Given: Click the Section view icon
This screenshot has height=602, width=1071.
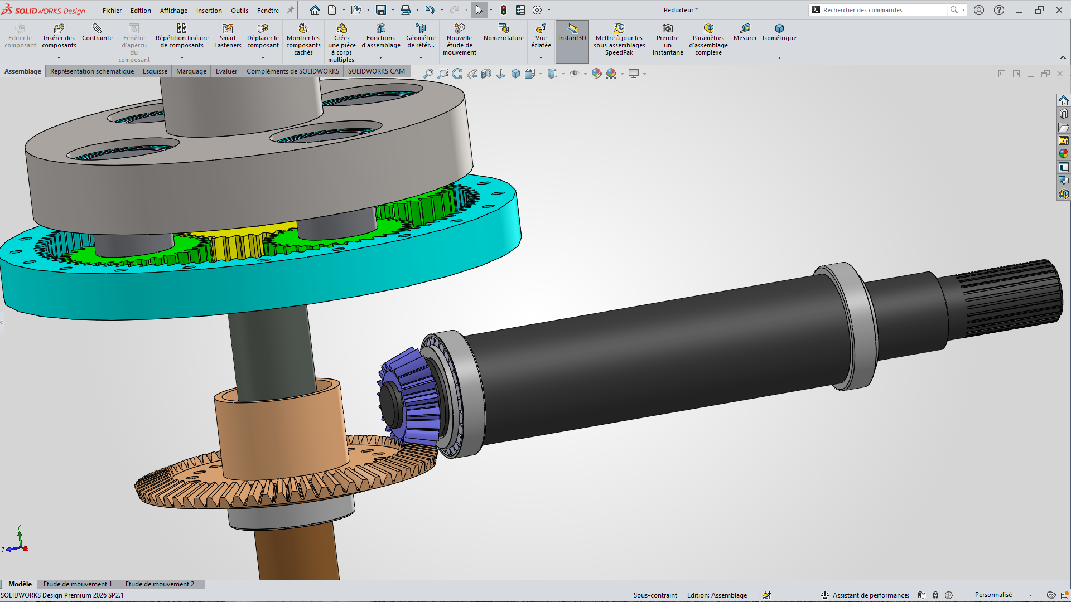Looking at the screenshot, I should 486,74.
